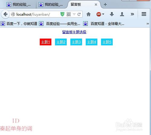This screenshot has width=151, height=135.
Task: Click the green shield security icon
Action: pos(63,14)
